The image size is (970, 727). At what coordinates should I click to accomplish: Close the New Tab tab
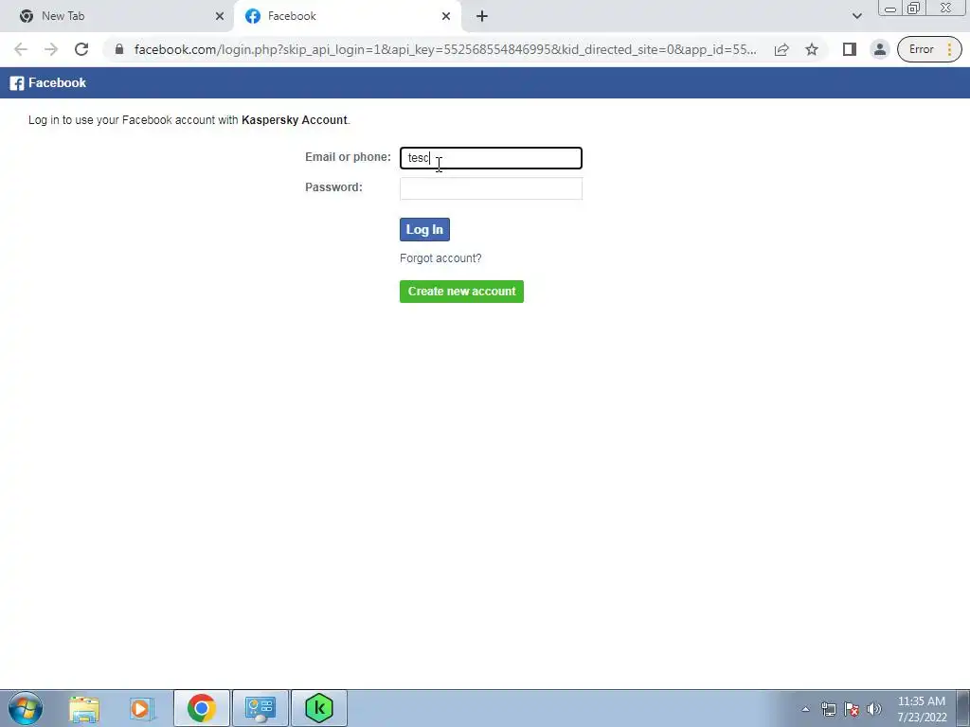(x=220, y=16)
